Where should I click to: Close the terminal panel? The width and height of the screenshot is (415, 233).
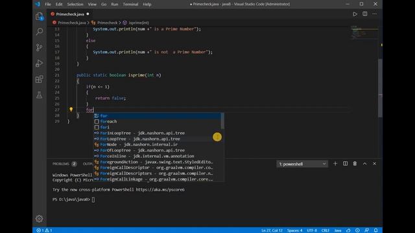(375, 164)
